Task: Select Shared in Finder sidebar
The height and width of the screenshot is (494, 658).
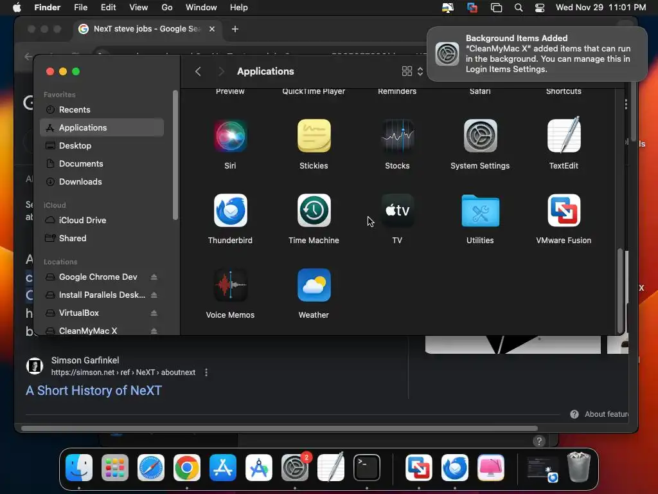Action: (102, 238)
